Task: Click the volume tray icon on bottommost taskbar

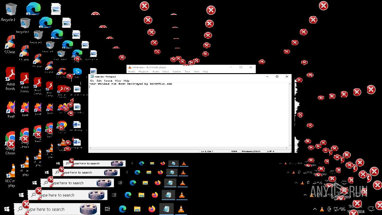Action: tap(342, 209)
